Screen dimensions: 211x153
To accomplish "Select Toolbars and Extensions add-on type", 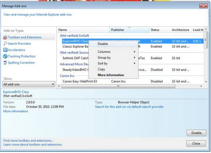I will tap(29, 37).
